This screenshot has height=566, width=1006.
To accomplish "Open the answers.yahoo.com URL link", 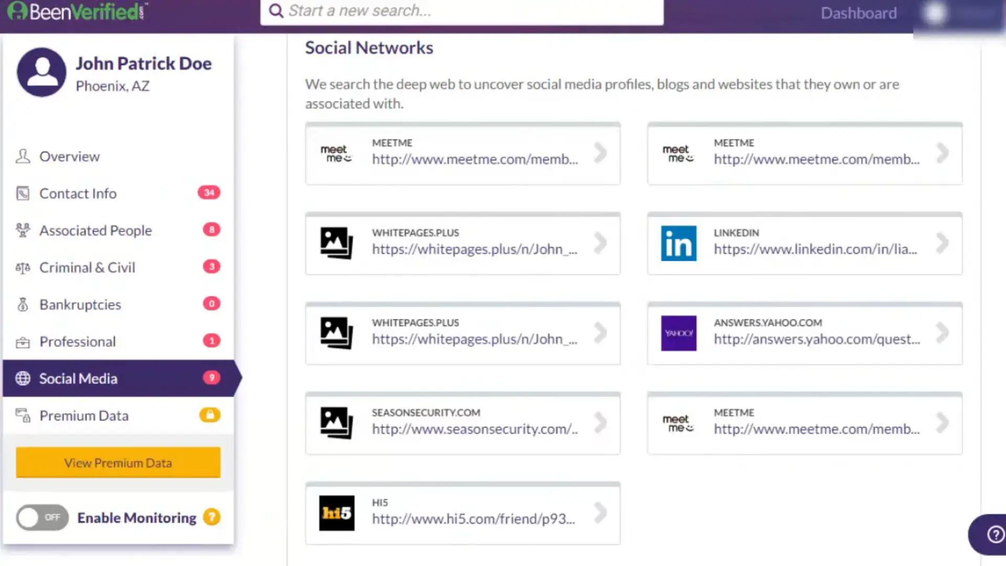I will coord(817,340).
